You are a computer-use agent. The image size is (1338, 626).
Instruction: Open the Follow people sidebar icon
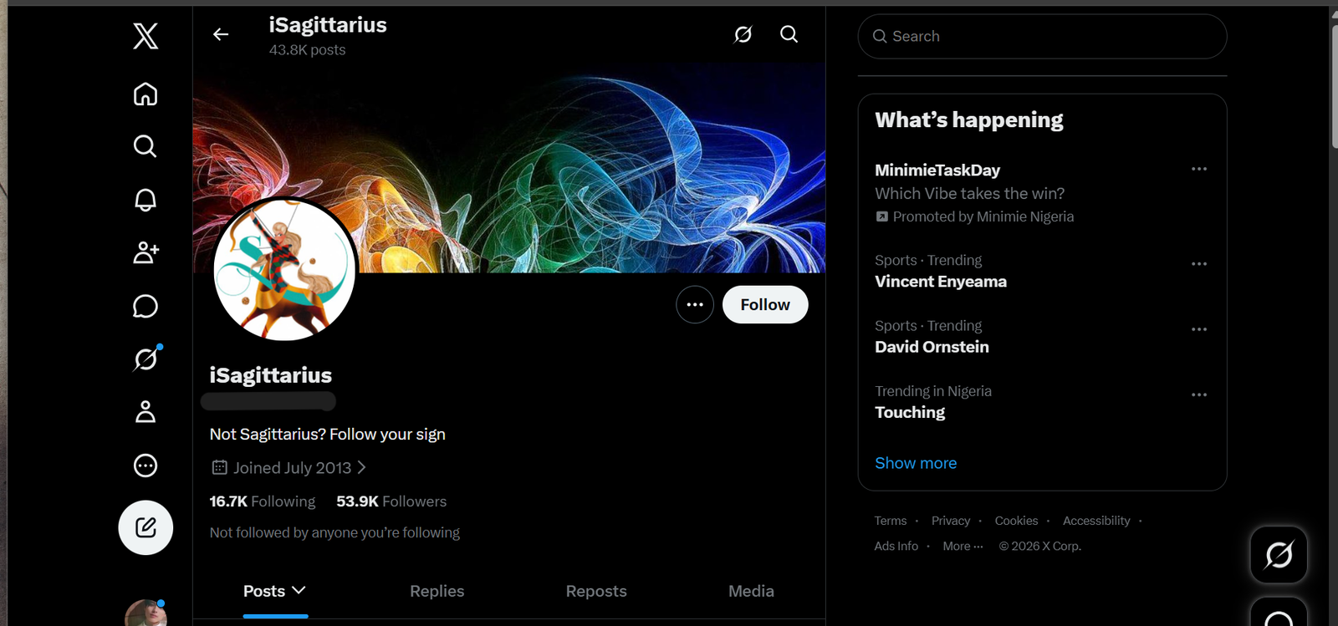(x=146, y=252)
